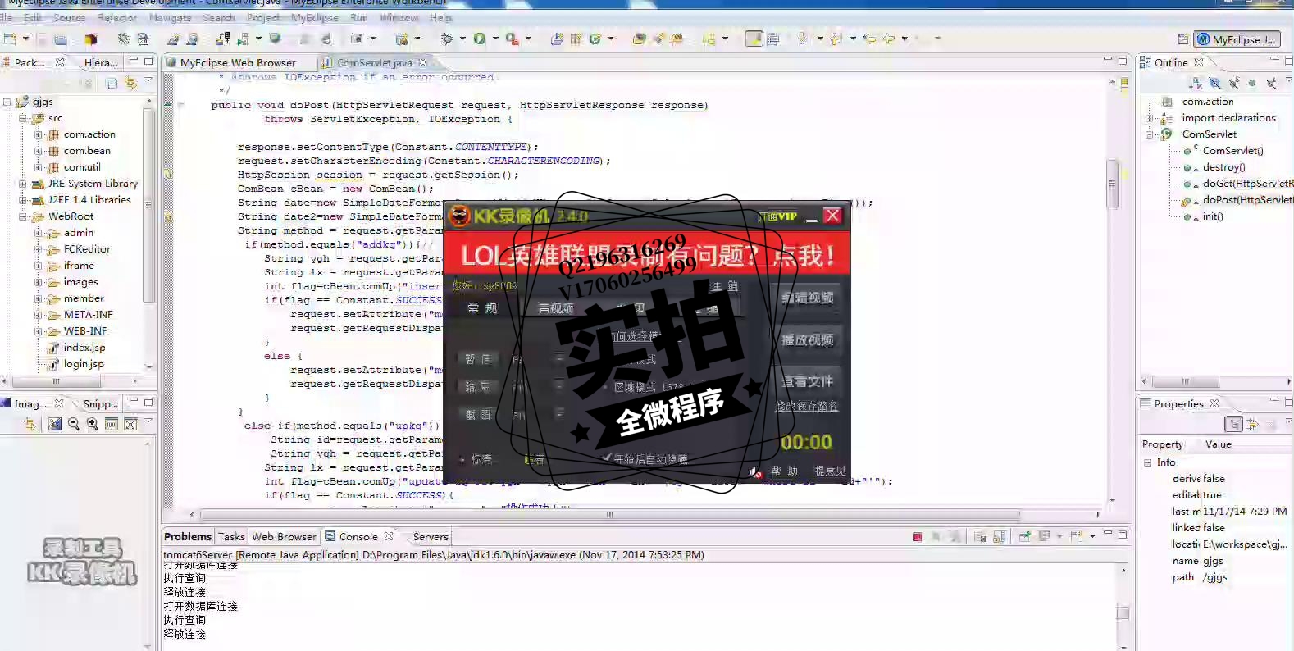The image size is (1294, 651).
Task: Collapse all in Package Explorer toolbar
Action: pos(112,83)
